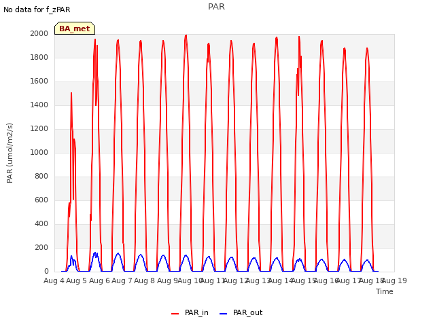Click the Aug 7 x-axis tick label
435x326 pixels.
[x=122, y=280]
